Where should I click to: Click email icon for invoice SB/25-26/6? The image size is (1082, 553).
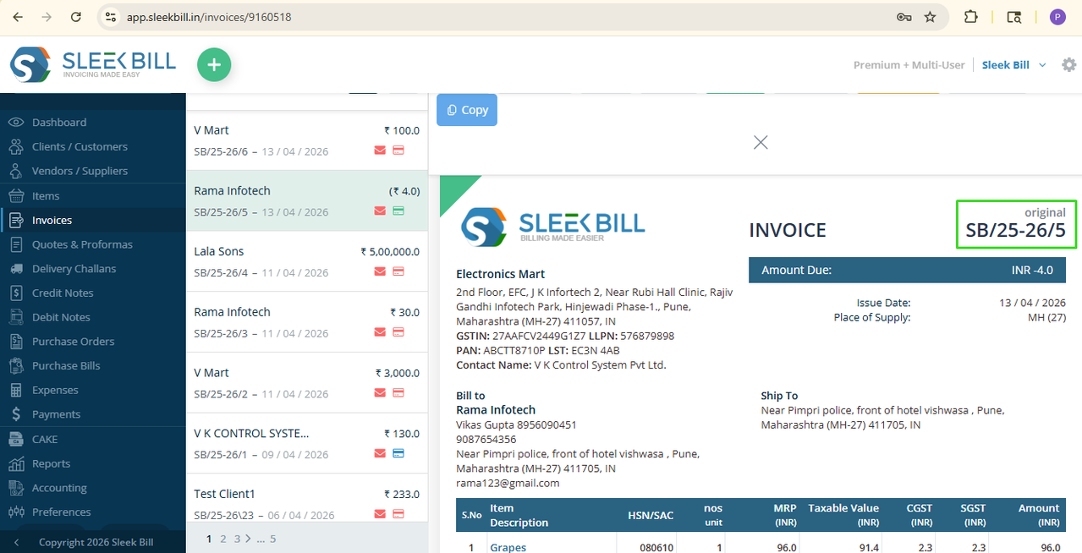click(380, 151)
